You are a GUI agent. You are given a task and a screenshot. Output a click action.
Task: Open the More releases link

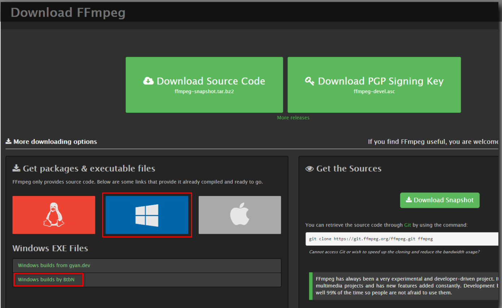click(293, 118)
